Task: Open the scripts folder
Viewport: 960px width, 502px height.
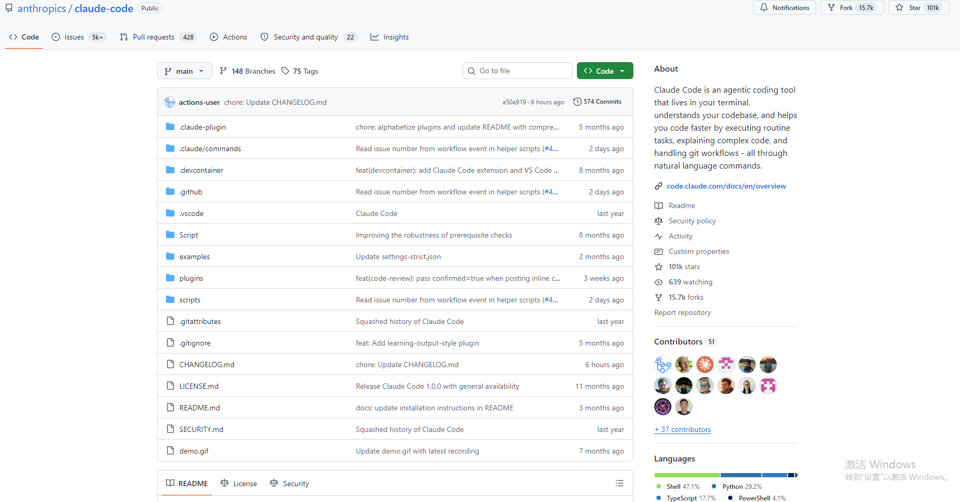Action: pyautogui.click(x=190, y=300)
